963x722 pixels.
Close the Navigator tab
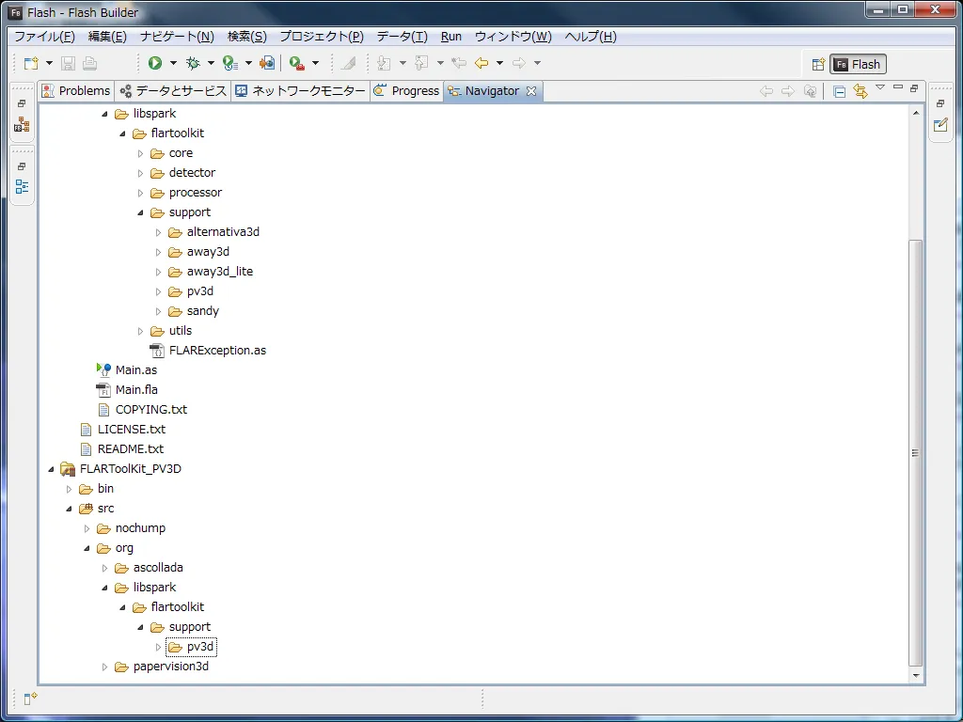click(x=531, y=91)
